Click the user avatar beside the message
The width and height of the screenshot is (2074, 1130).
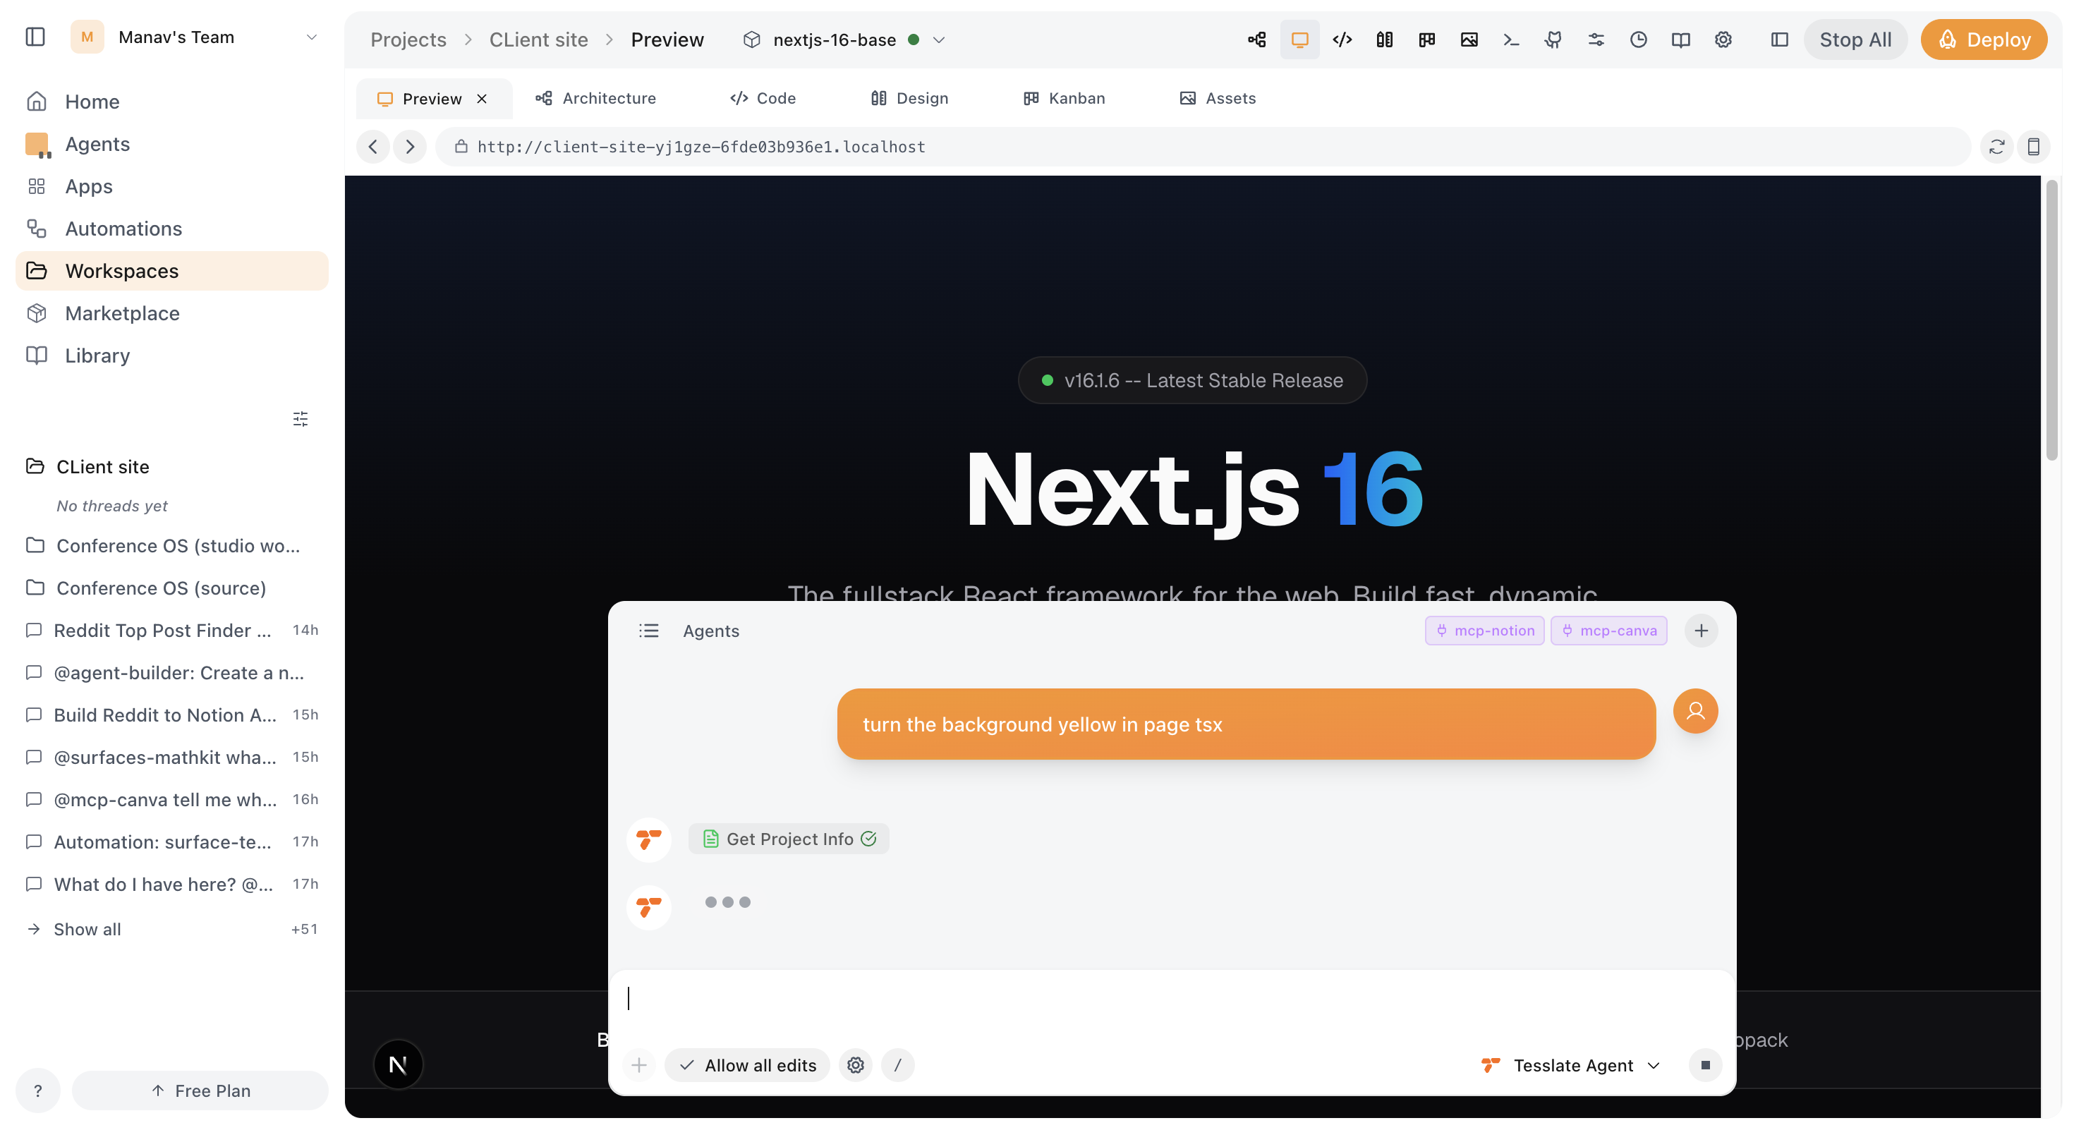1696,711
